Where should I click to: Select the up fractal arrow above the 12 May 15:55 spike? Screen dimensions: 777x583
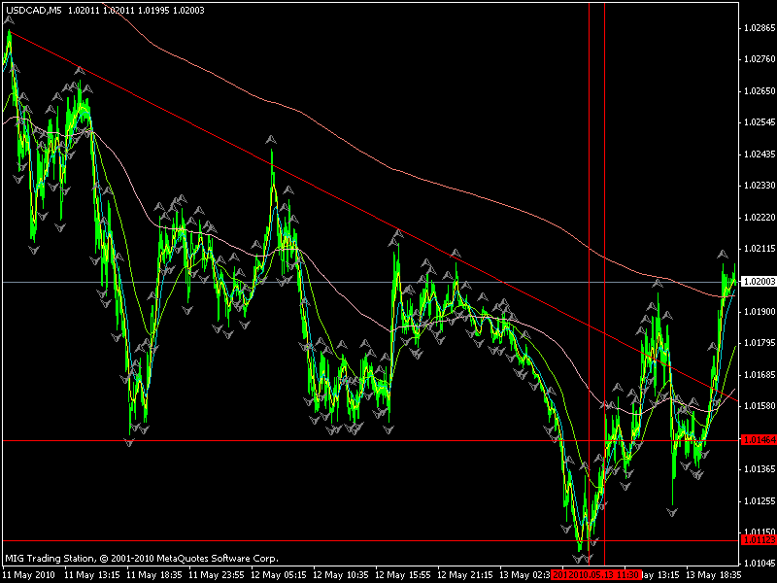point(397,232)
